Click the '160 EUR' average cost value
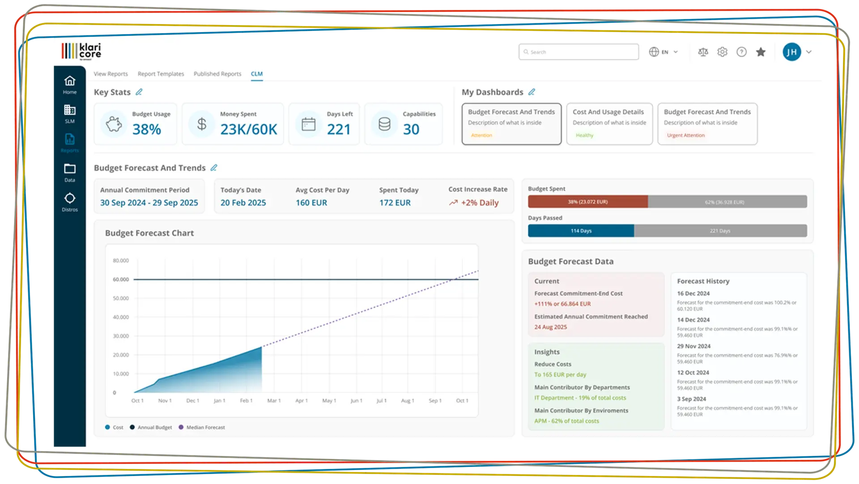859x484 pixels. (311, 203)
